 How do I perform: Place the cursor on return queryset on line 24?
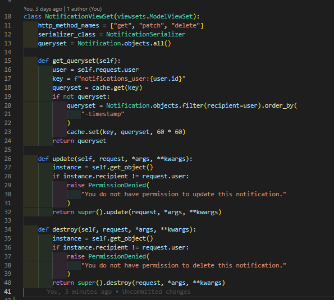79,141
